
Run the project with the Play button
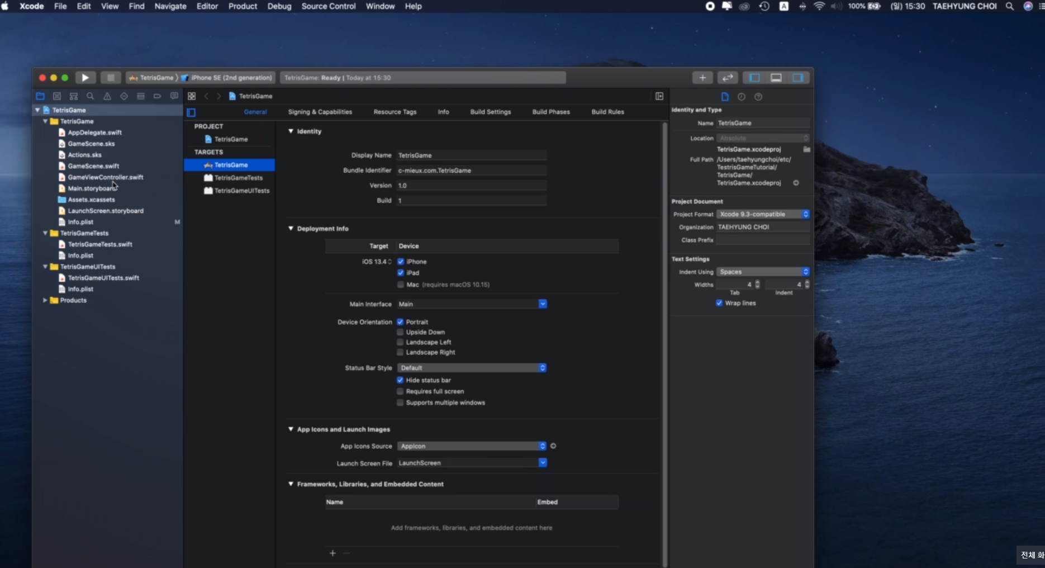tap(85, 78)
